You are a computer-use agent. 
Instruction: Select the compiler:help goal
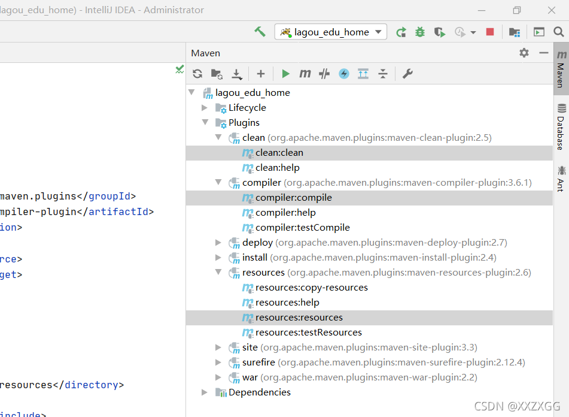[x=369, y=213]
